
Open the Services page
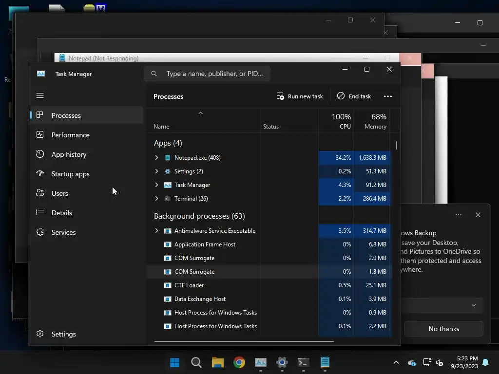click(87, 232)
